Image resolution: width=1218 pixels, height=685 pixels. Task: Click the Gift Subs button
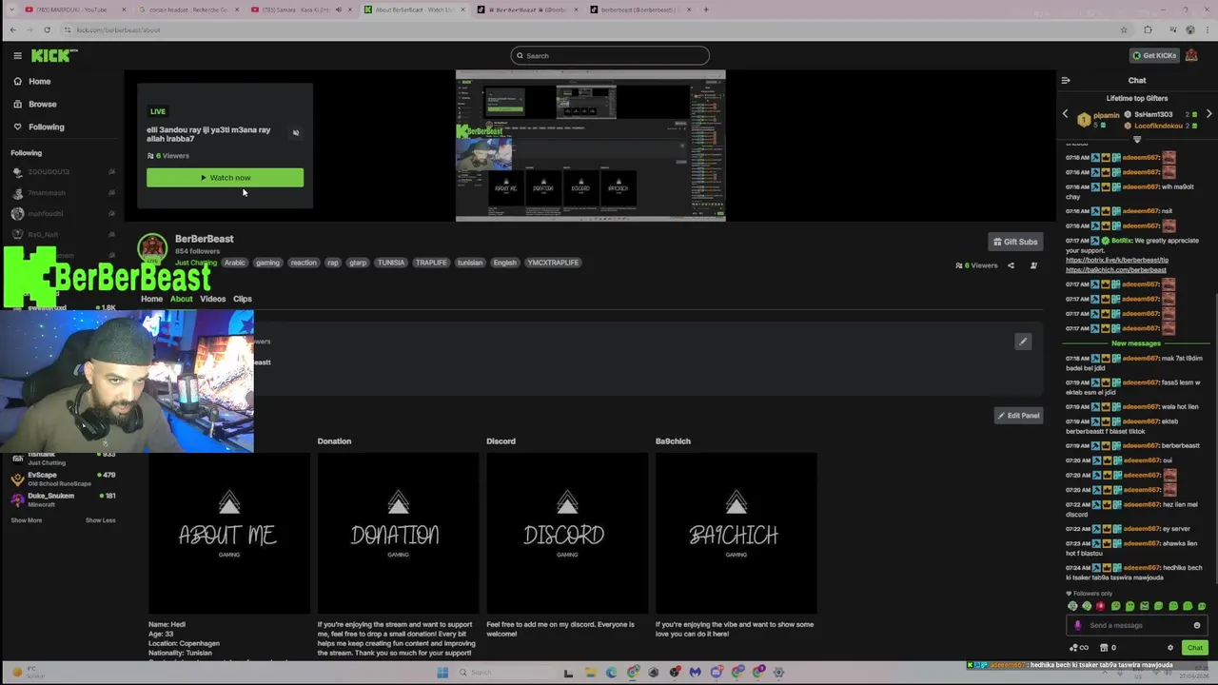tap(1015, 242)
